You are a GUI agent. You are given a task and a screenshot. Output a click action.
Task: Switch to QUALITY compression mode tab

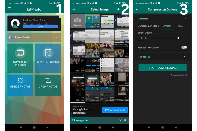[167, 26]
